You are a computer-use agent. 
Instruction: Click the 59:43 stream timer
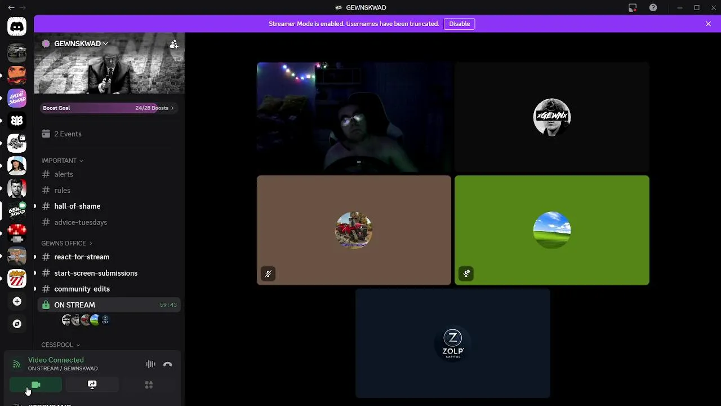[168, 305]
